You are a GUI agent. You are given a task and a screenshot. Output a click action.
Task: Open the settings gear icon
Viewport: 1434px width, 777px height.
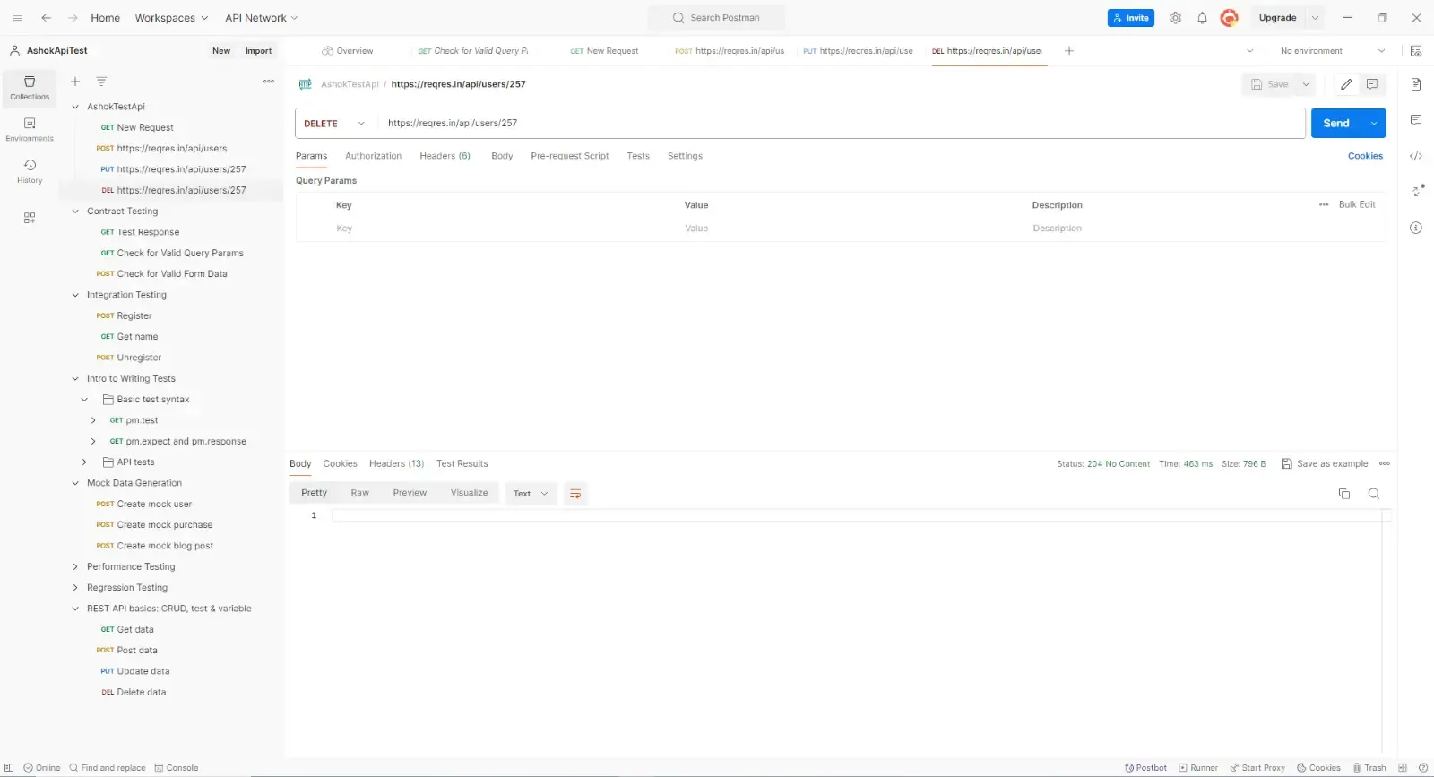click(1175, 18)
